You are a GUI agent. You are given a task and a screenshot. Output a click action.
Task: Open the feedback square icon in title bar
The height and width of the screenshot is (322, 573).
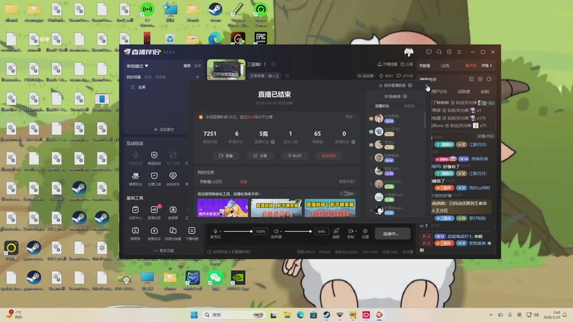449,52
